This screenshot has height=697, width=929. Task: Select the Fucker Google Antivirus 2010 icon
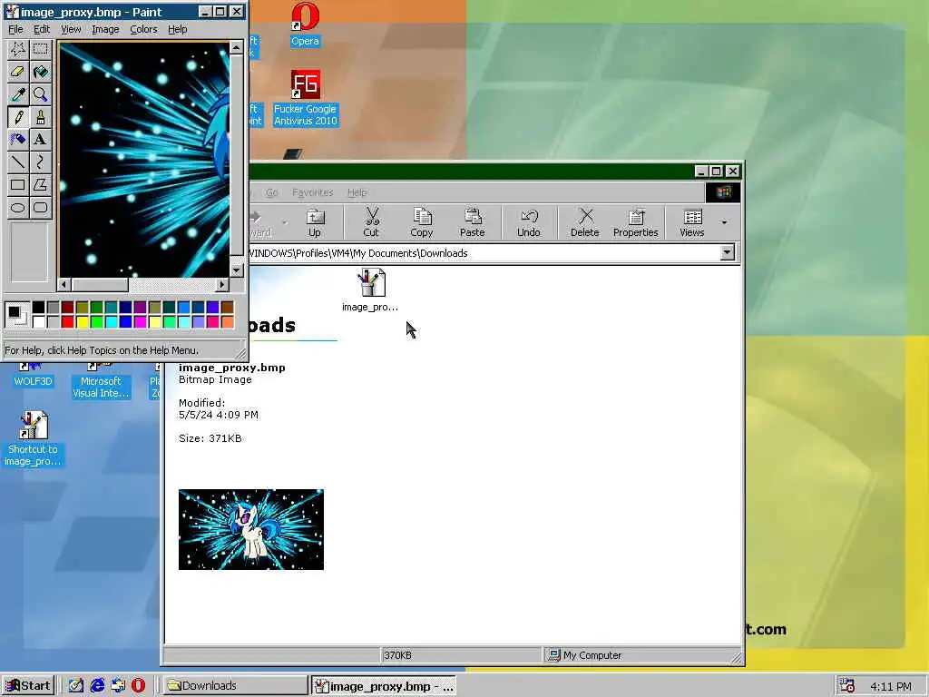306,98
